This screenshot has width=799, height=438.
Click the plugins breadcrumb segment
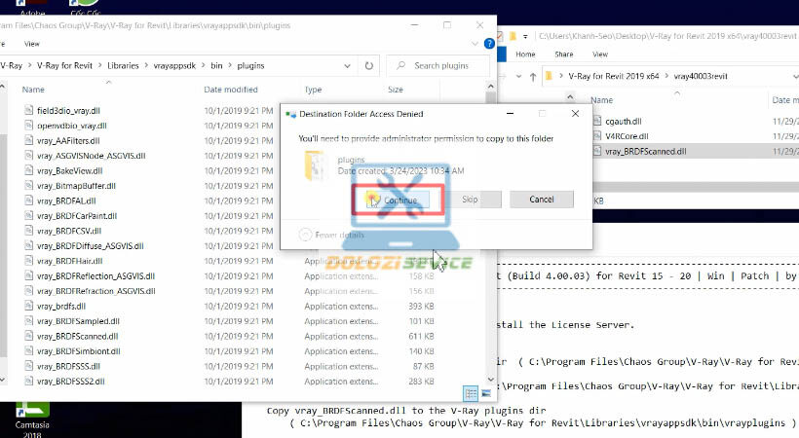[x=250, y=66]
